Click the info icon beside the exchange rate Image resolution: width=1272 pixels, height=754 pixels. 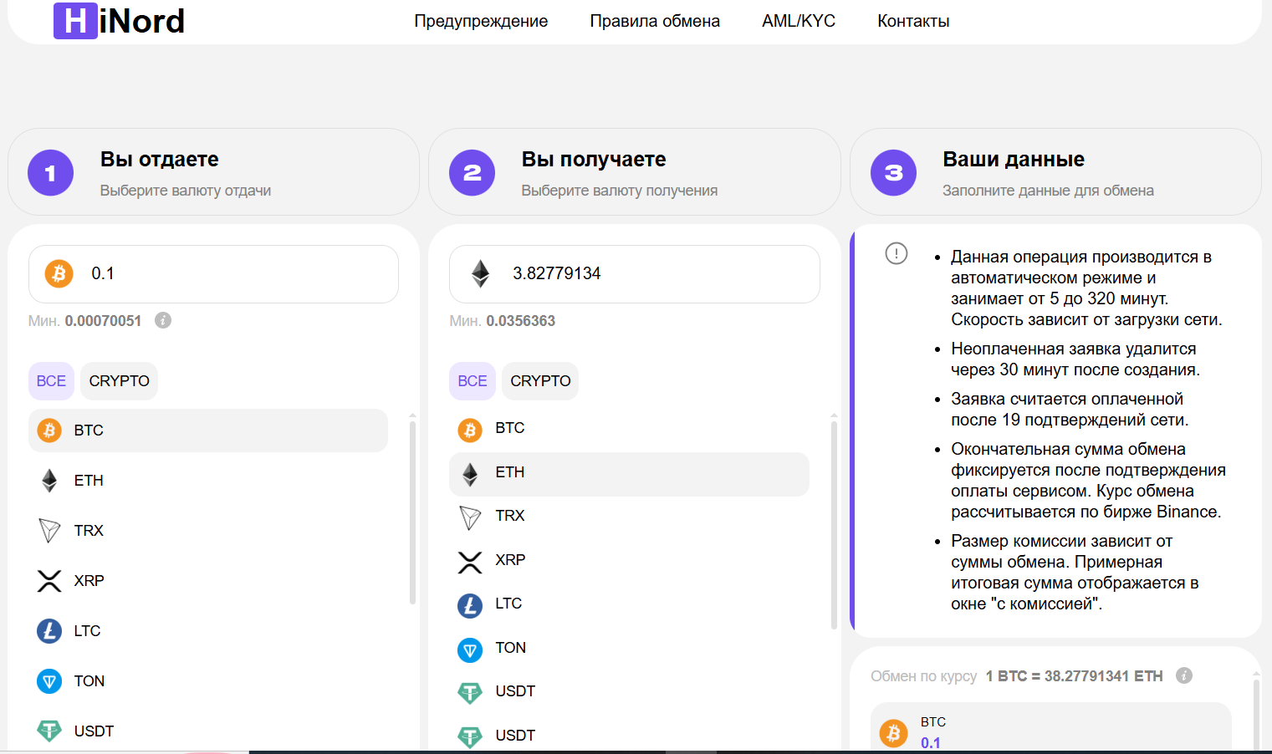click(x=1184, y=675)
